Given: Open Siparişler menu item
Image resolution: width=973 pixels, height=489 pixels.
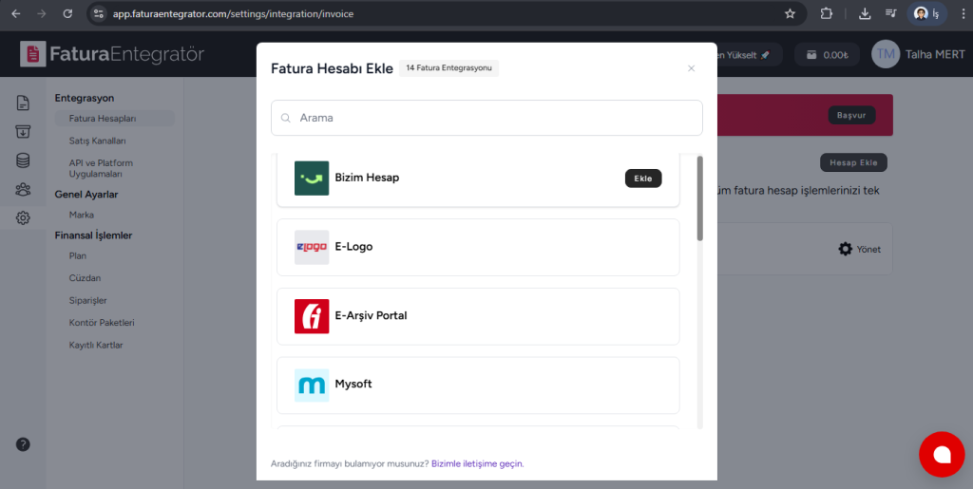Looking at the screenshot, I should [x=88, y=301].
